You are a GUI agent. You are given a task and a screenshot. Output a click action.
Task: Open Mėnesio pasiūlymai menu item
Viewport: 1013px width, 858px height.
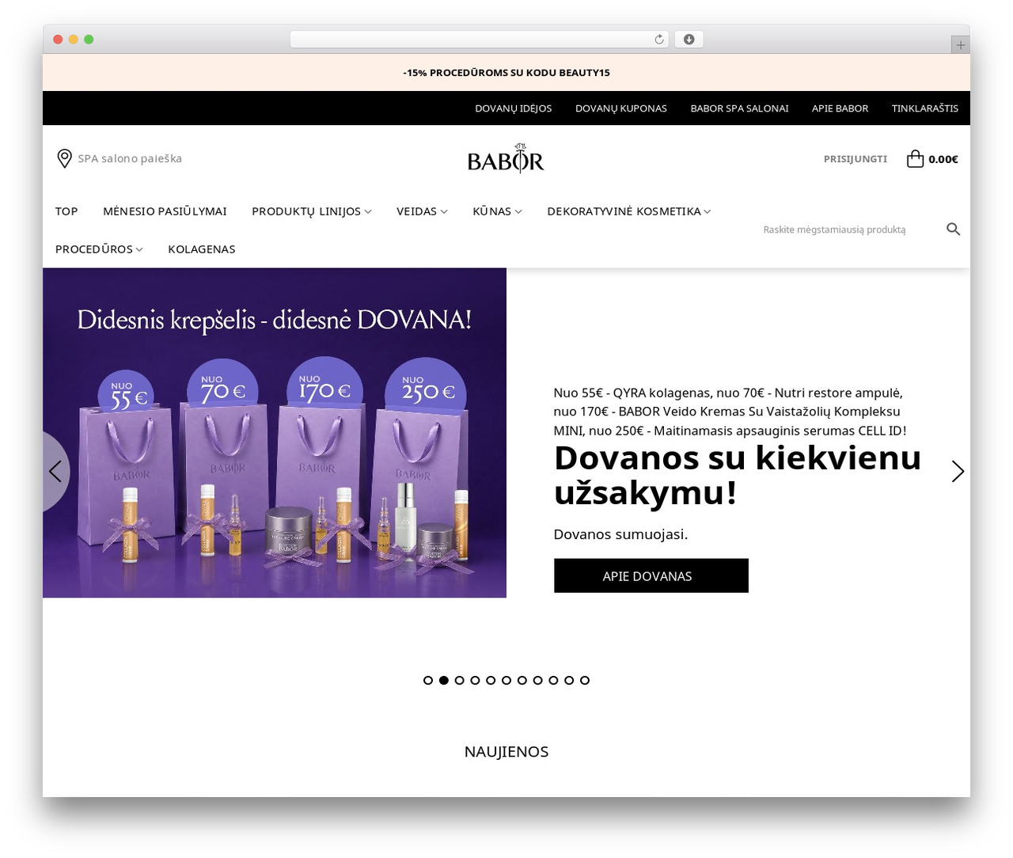point(165,211)
